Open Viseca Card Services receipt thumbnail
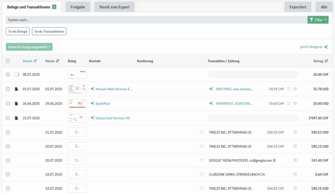 (x=77, y=118)
